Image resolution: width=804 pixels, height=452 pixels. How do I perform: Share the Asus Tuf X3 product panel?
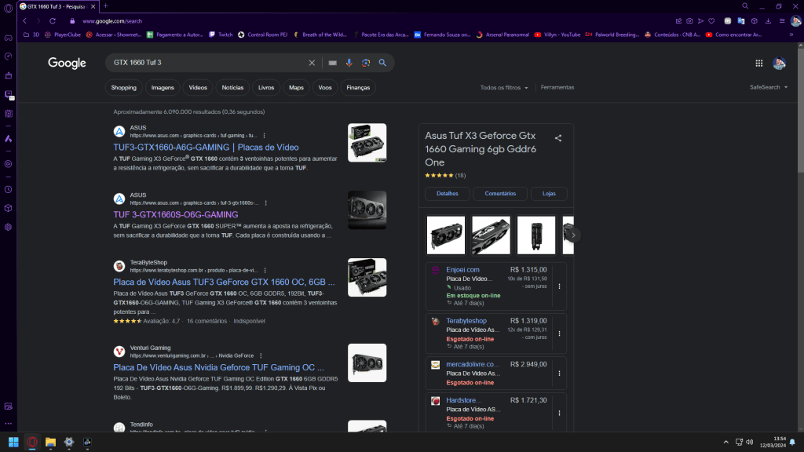(558, 138)
